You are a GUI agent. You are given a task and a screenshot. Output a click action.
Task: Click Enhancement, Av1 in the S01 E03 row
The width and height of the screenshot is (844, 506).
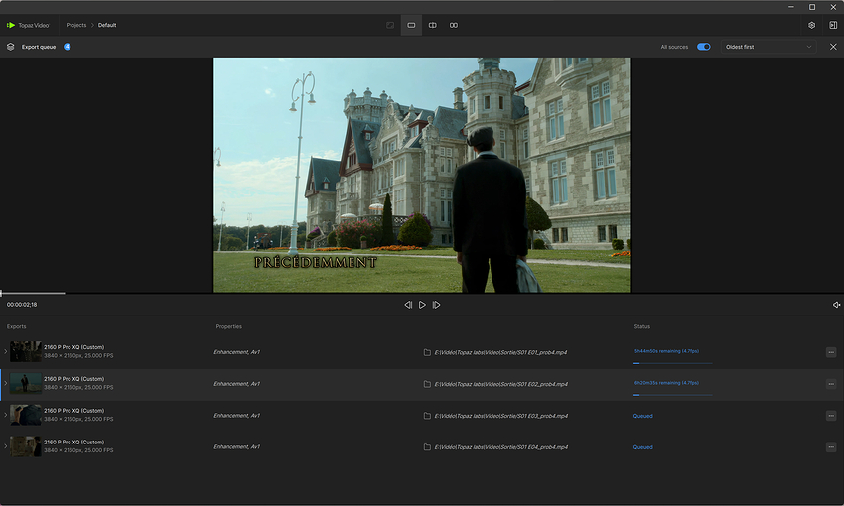(237, 416)
